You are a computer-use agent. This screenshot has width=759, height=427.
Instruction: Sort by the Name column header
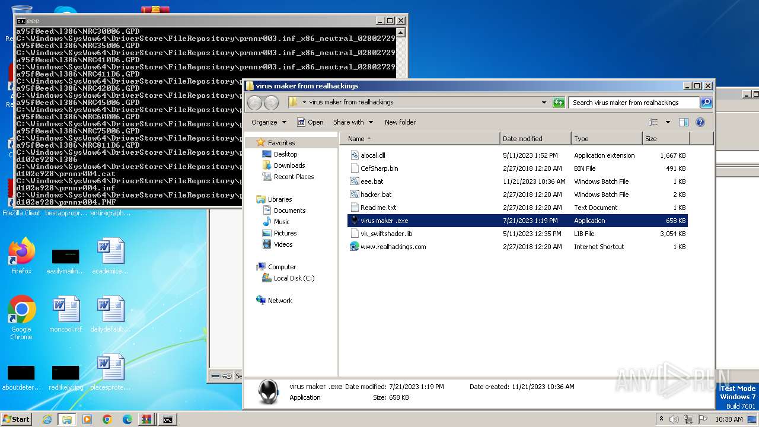pyautogui.click(x=420, y=139)
